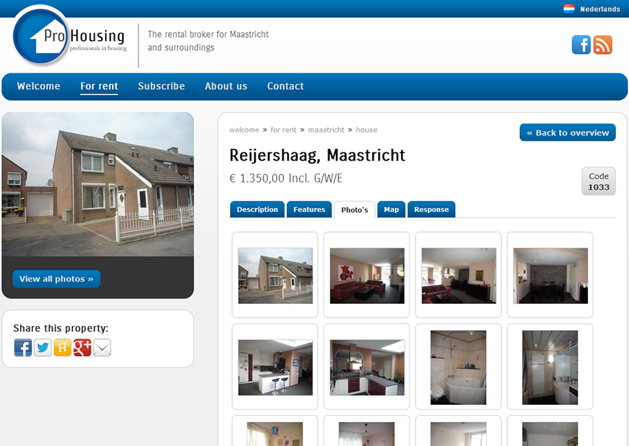Screen dimensions: 629x446
Task: Open dining room stone wall thumbnail
Action: [551, 275]
